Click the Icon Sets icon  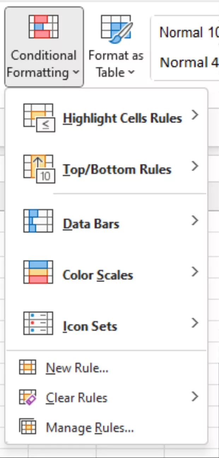[38, 323]
